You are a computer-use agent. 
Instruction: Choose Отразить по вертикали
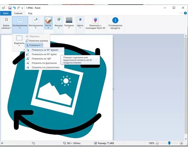[45, 63]
